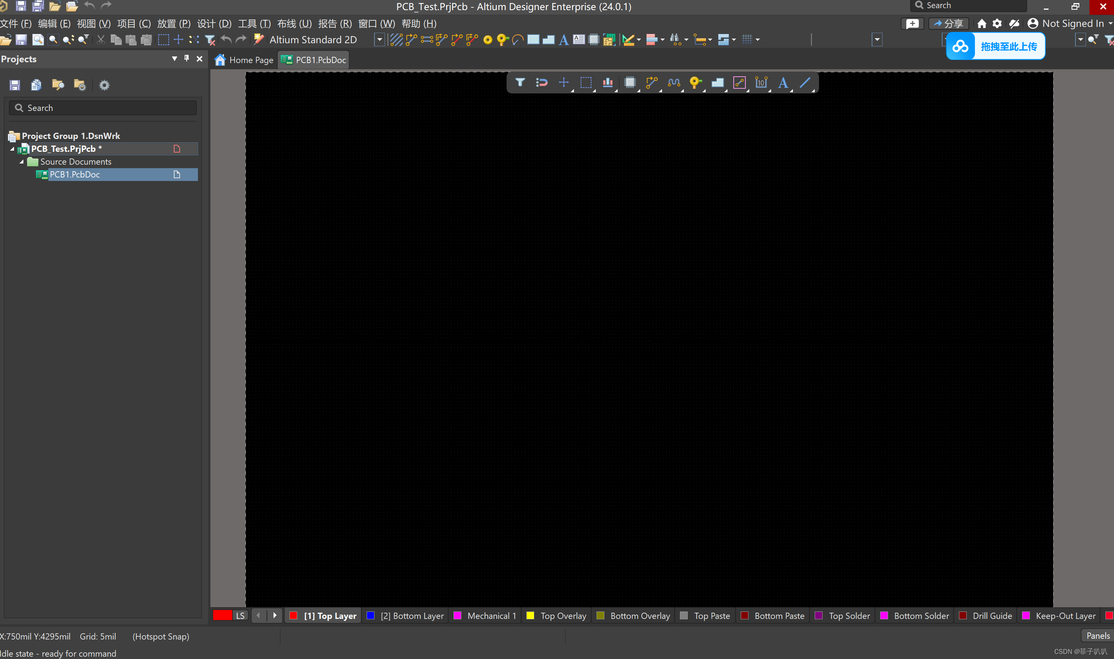Click the Panels button
Viewport: 1114px width, 659px height.
[1097, 636]
